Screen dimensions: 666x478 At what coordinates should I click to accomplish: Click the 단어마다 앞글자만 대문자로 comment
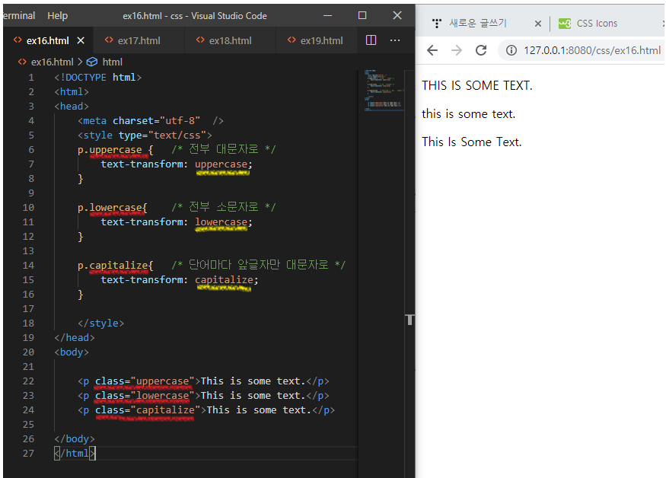(x=258, y=265)
